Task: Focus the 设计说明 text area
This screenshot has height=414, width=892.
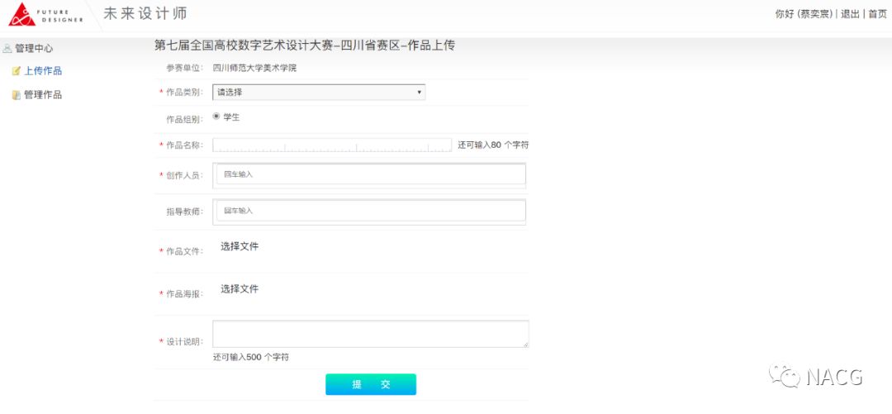Action: [x=371, y=334]
